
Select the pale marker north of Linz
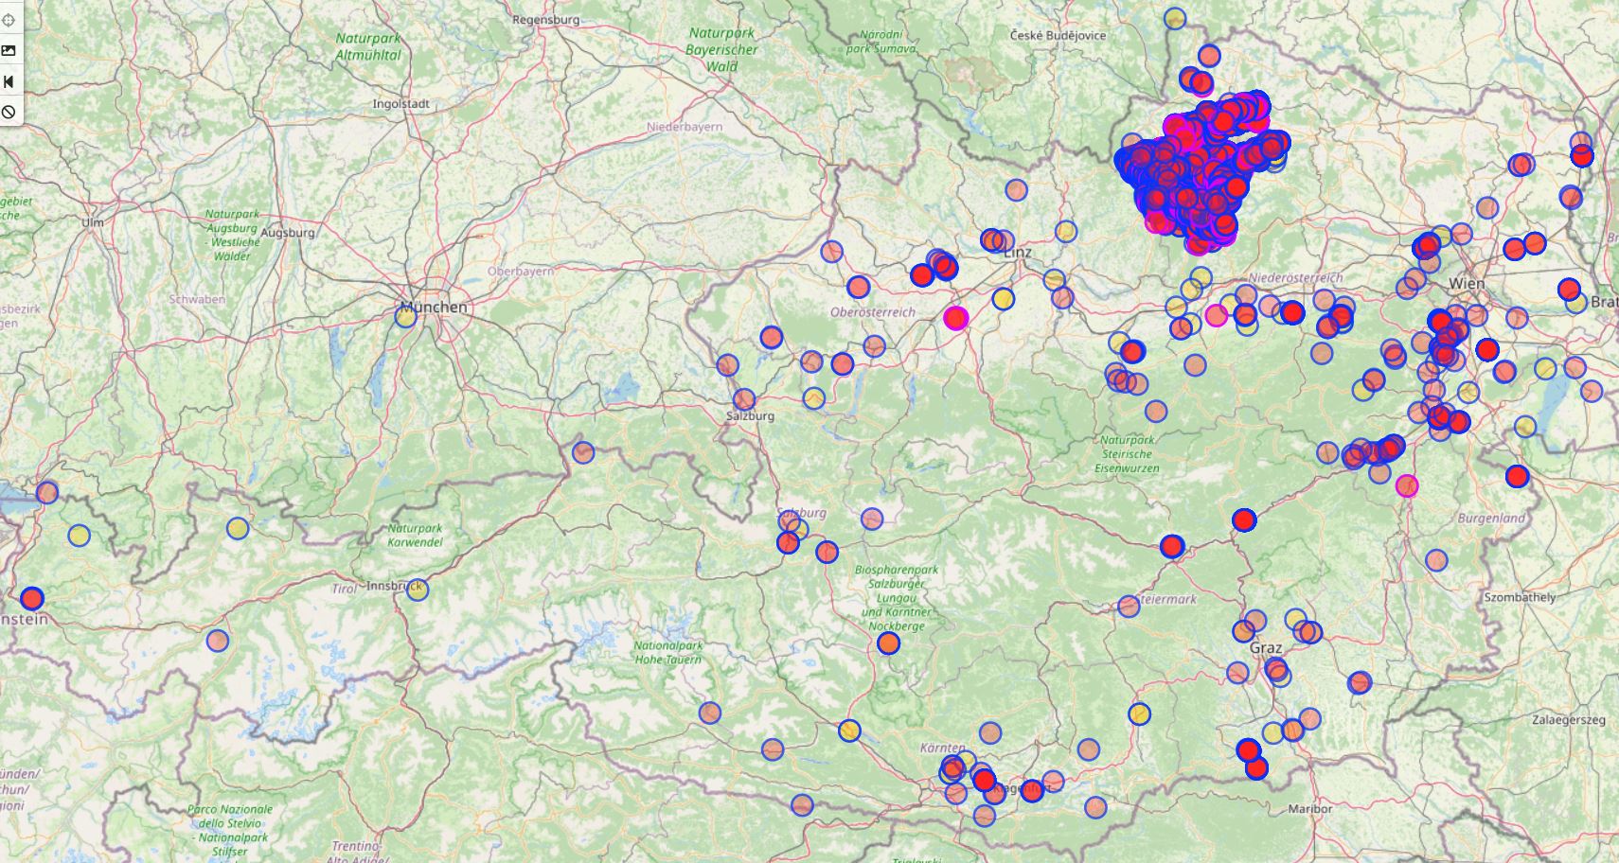[x=1016, y=190]
